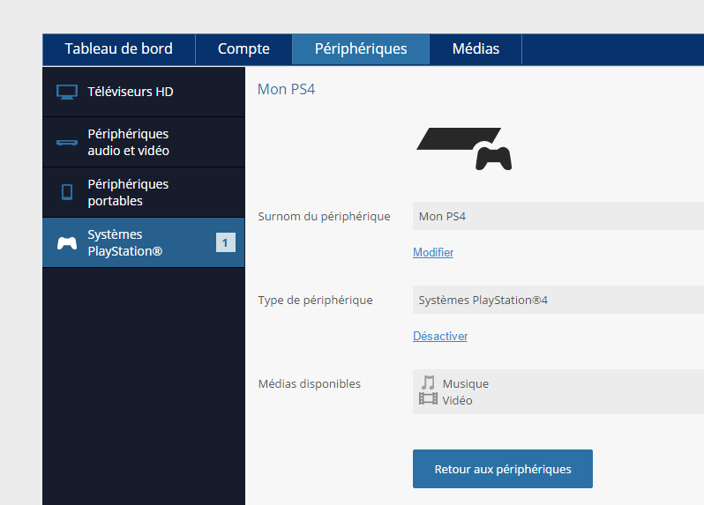Click the Surnom du périphérique label

[x=324, y=217]
